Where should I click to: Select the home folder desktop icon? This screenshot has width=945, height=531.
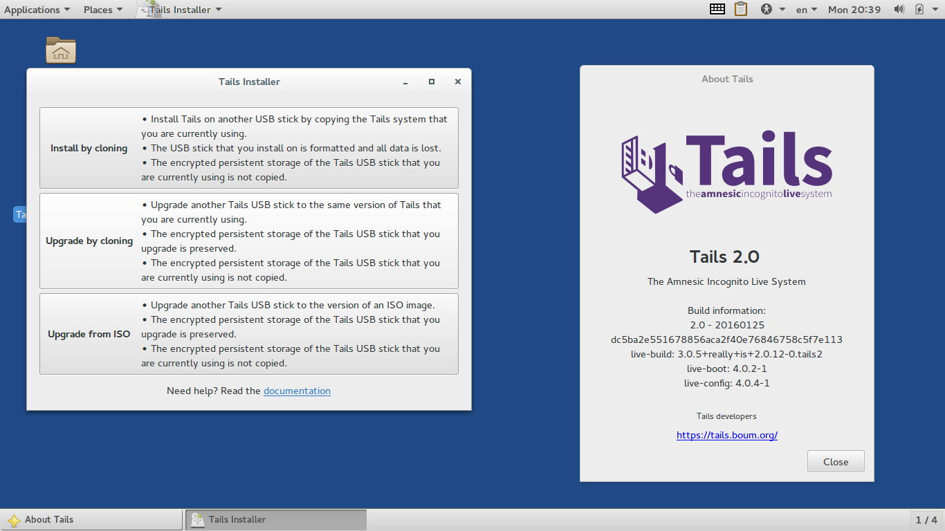[x=61, y=50]
